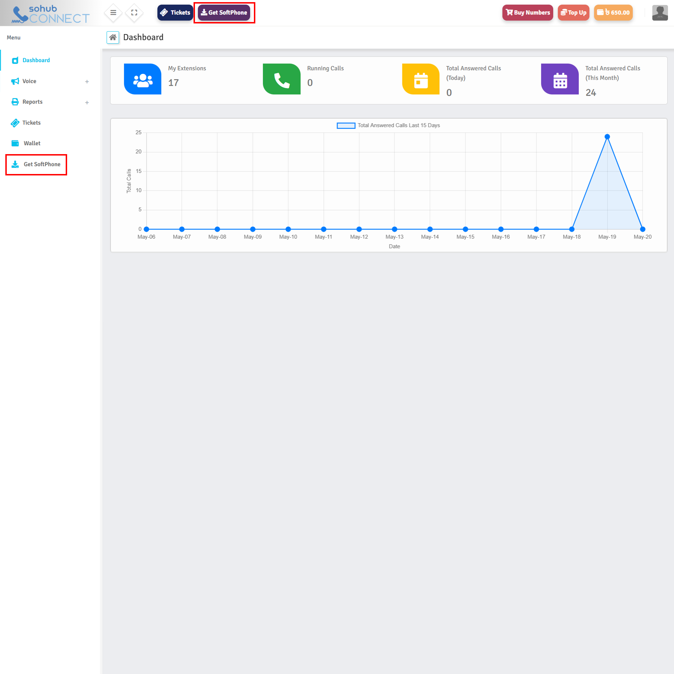Open Tickets button in the top bar
This screenshot has height=674, width=674.
click(175, 13)
